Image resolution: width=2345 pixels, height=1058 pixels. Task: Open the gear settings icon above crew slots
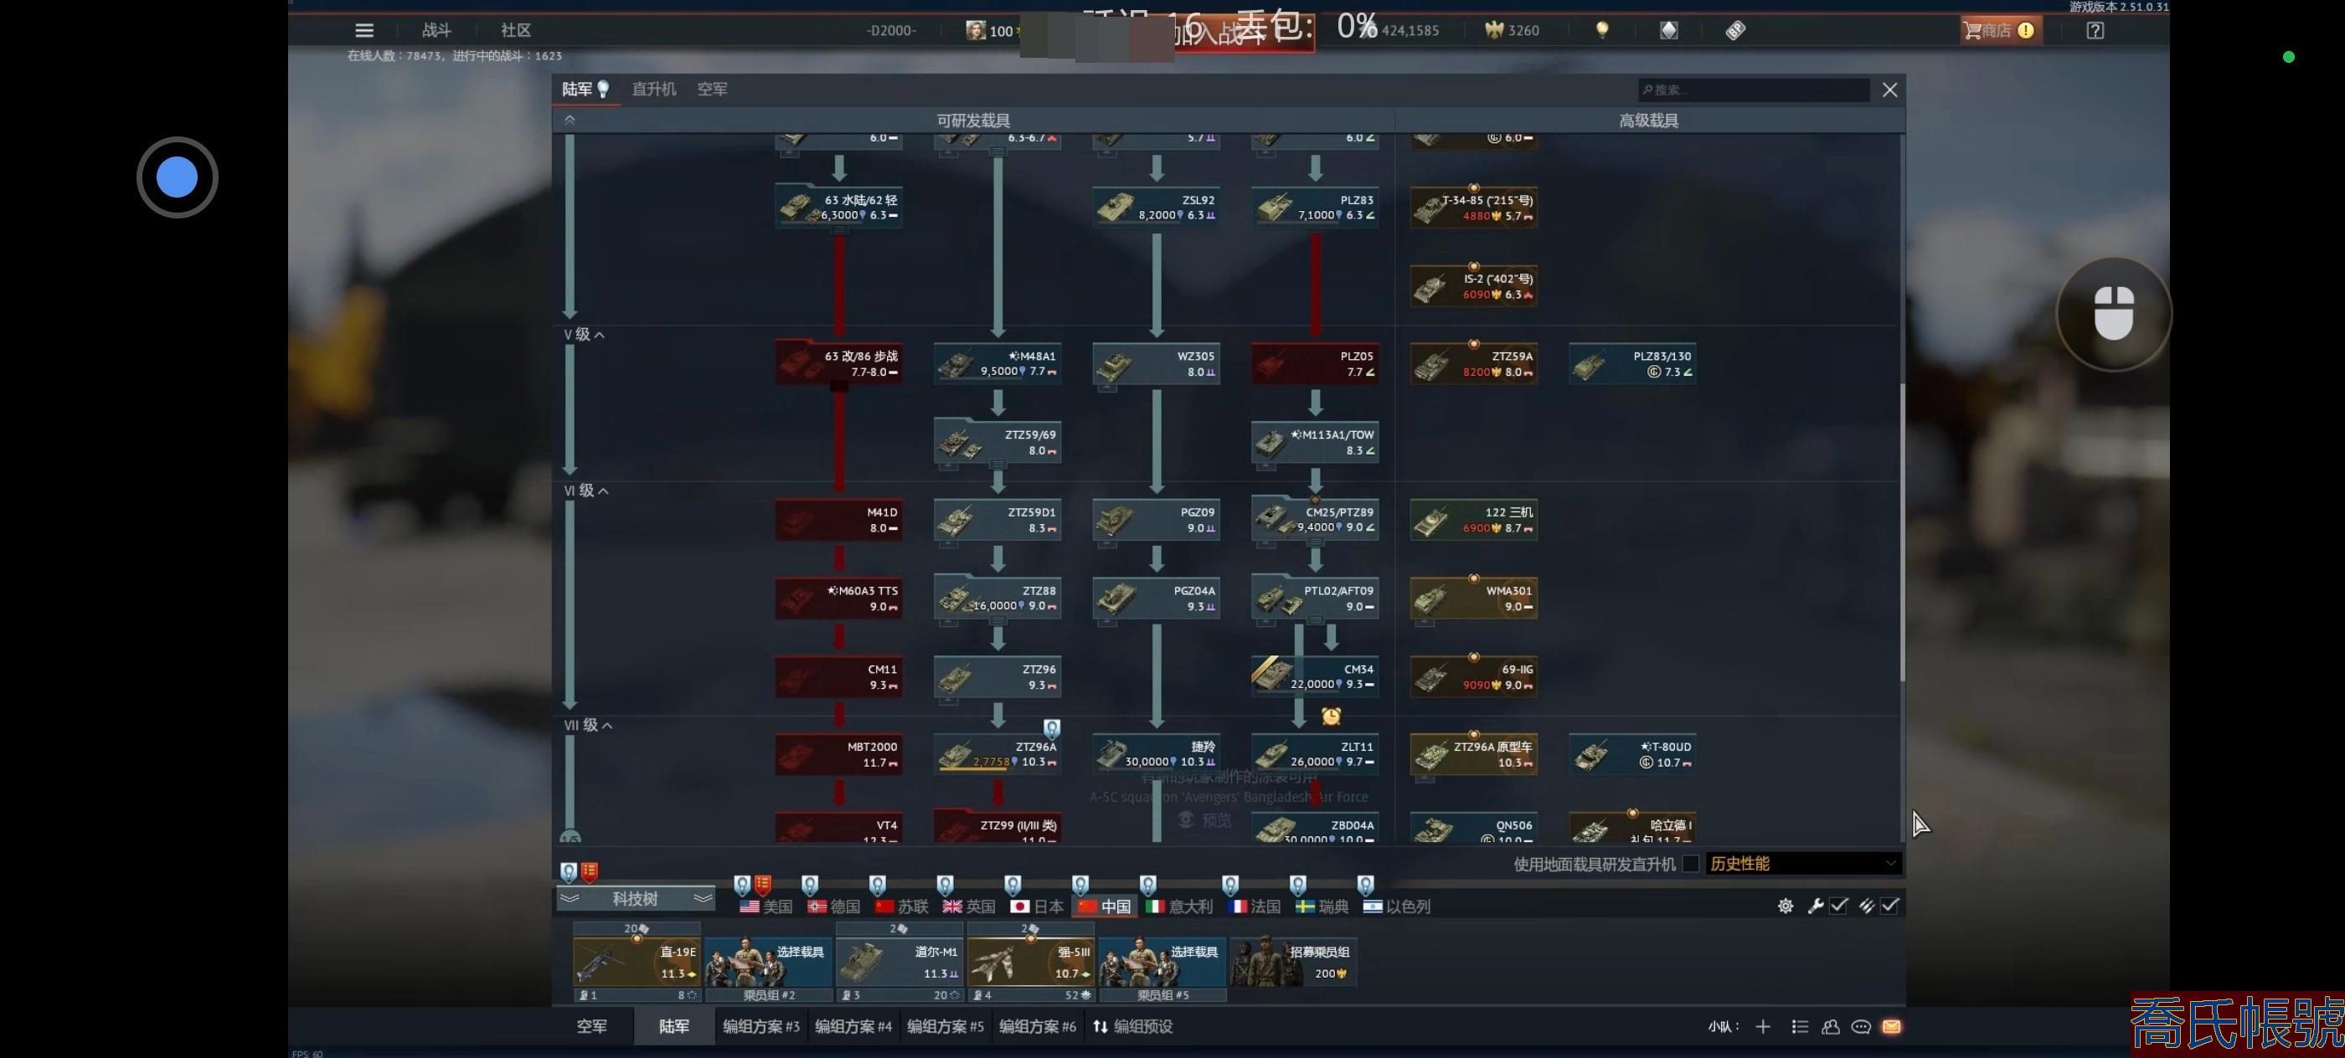pyautogui.click(x=1786, y=905)
